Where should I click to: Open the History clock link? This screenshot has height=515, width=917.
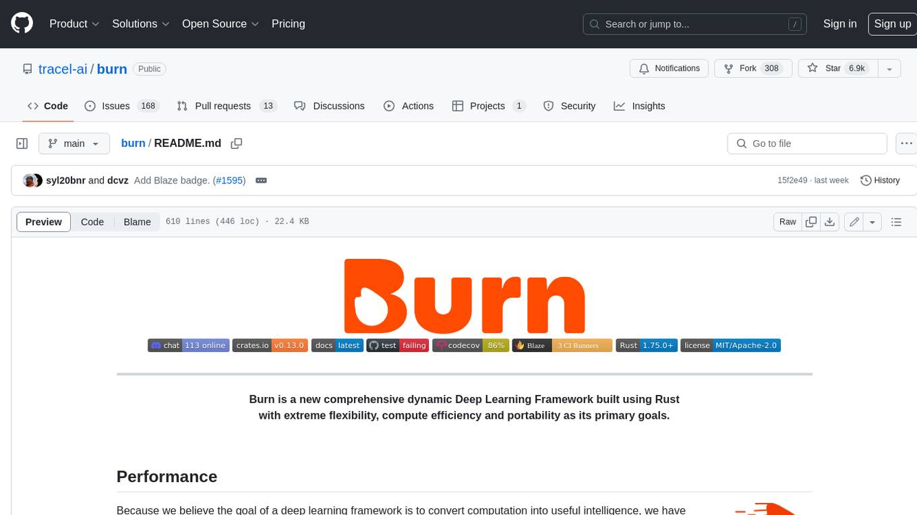click(880, 181)
